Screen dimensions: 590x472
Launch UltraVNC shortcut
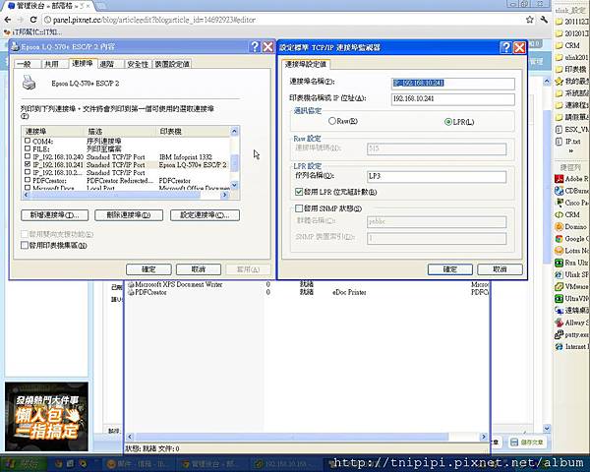pyautogui.click(x=571, y=299)
